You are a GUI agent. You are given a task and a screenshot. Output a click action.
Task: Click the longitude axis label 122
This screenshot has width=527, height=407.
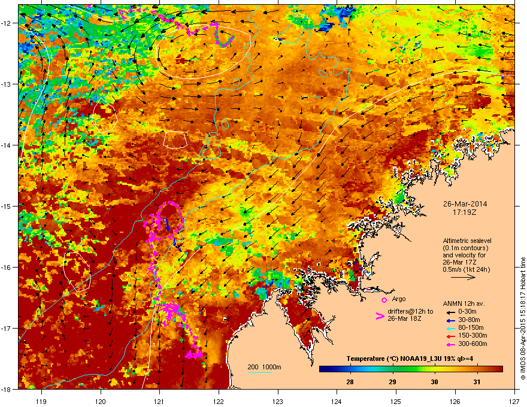(219, 401)
